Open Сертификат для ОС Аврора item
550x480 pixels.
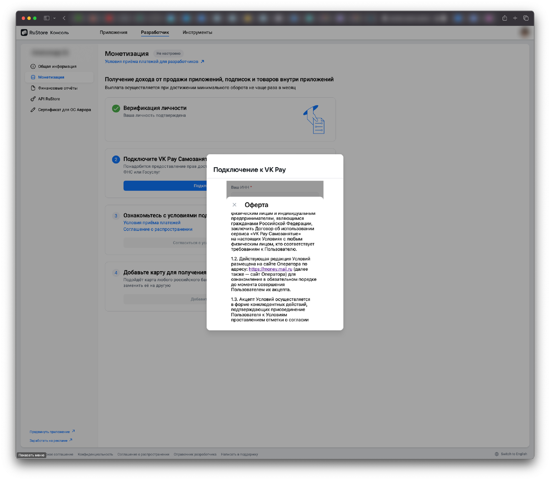click(x=60, y=110)
